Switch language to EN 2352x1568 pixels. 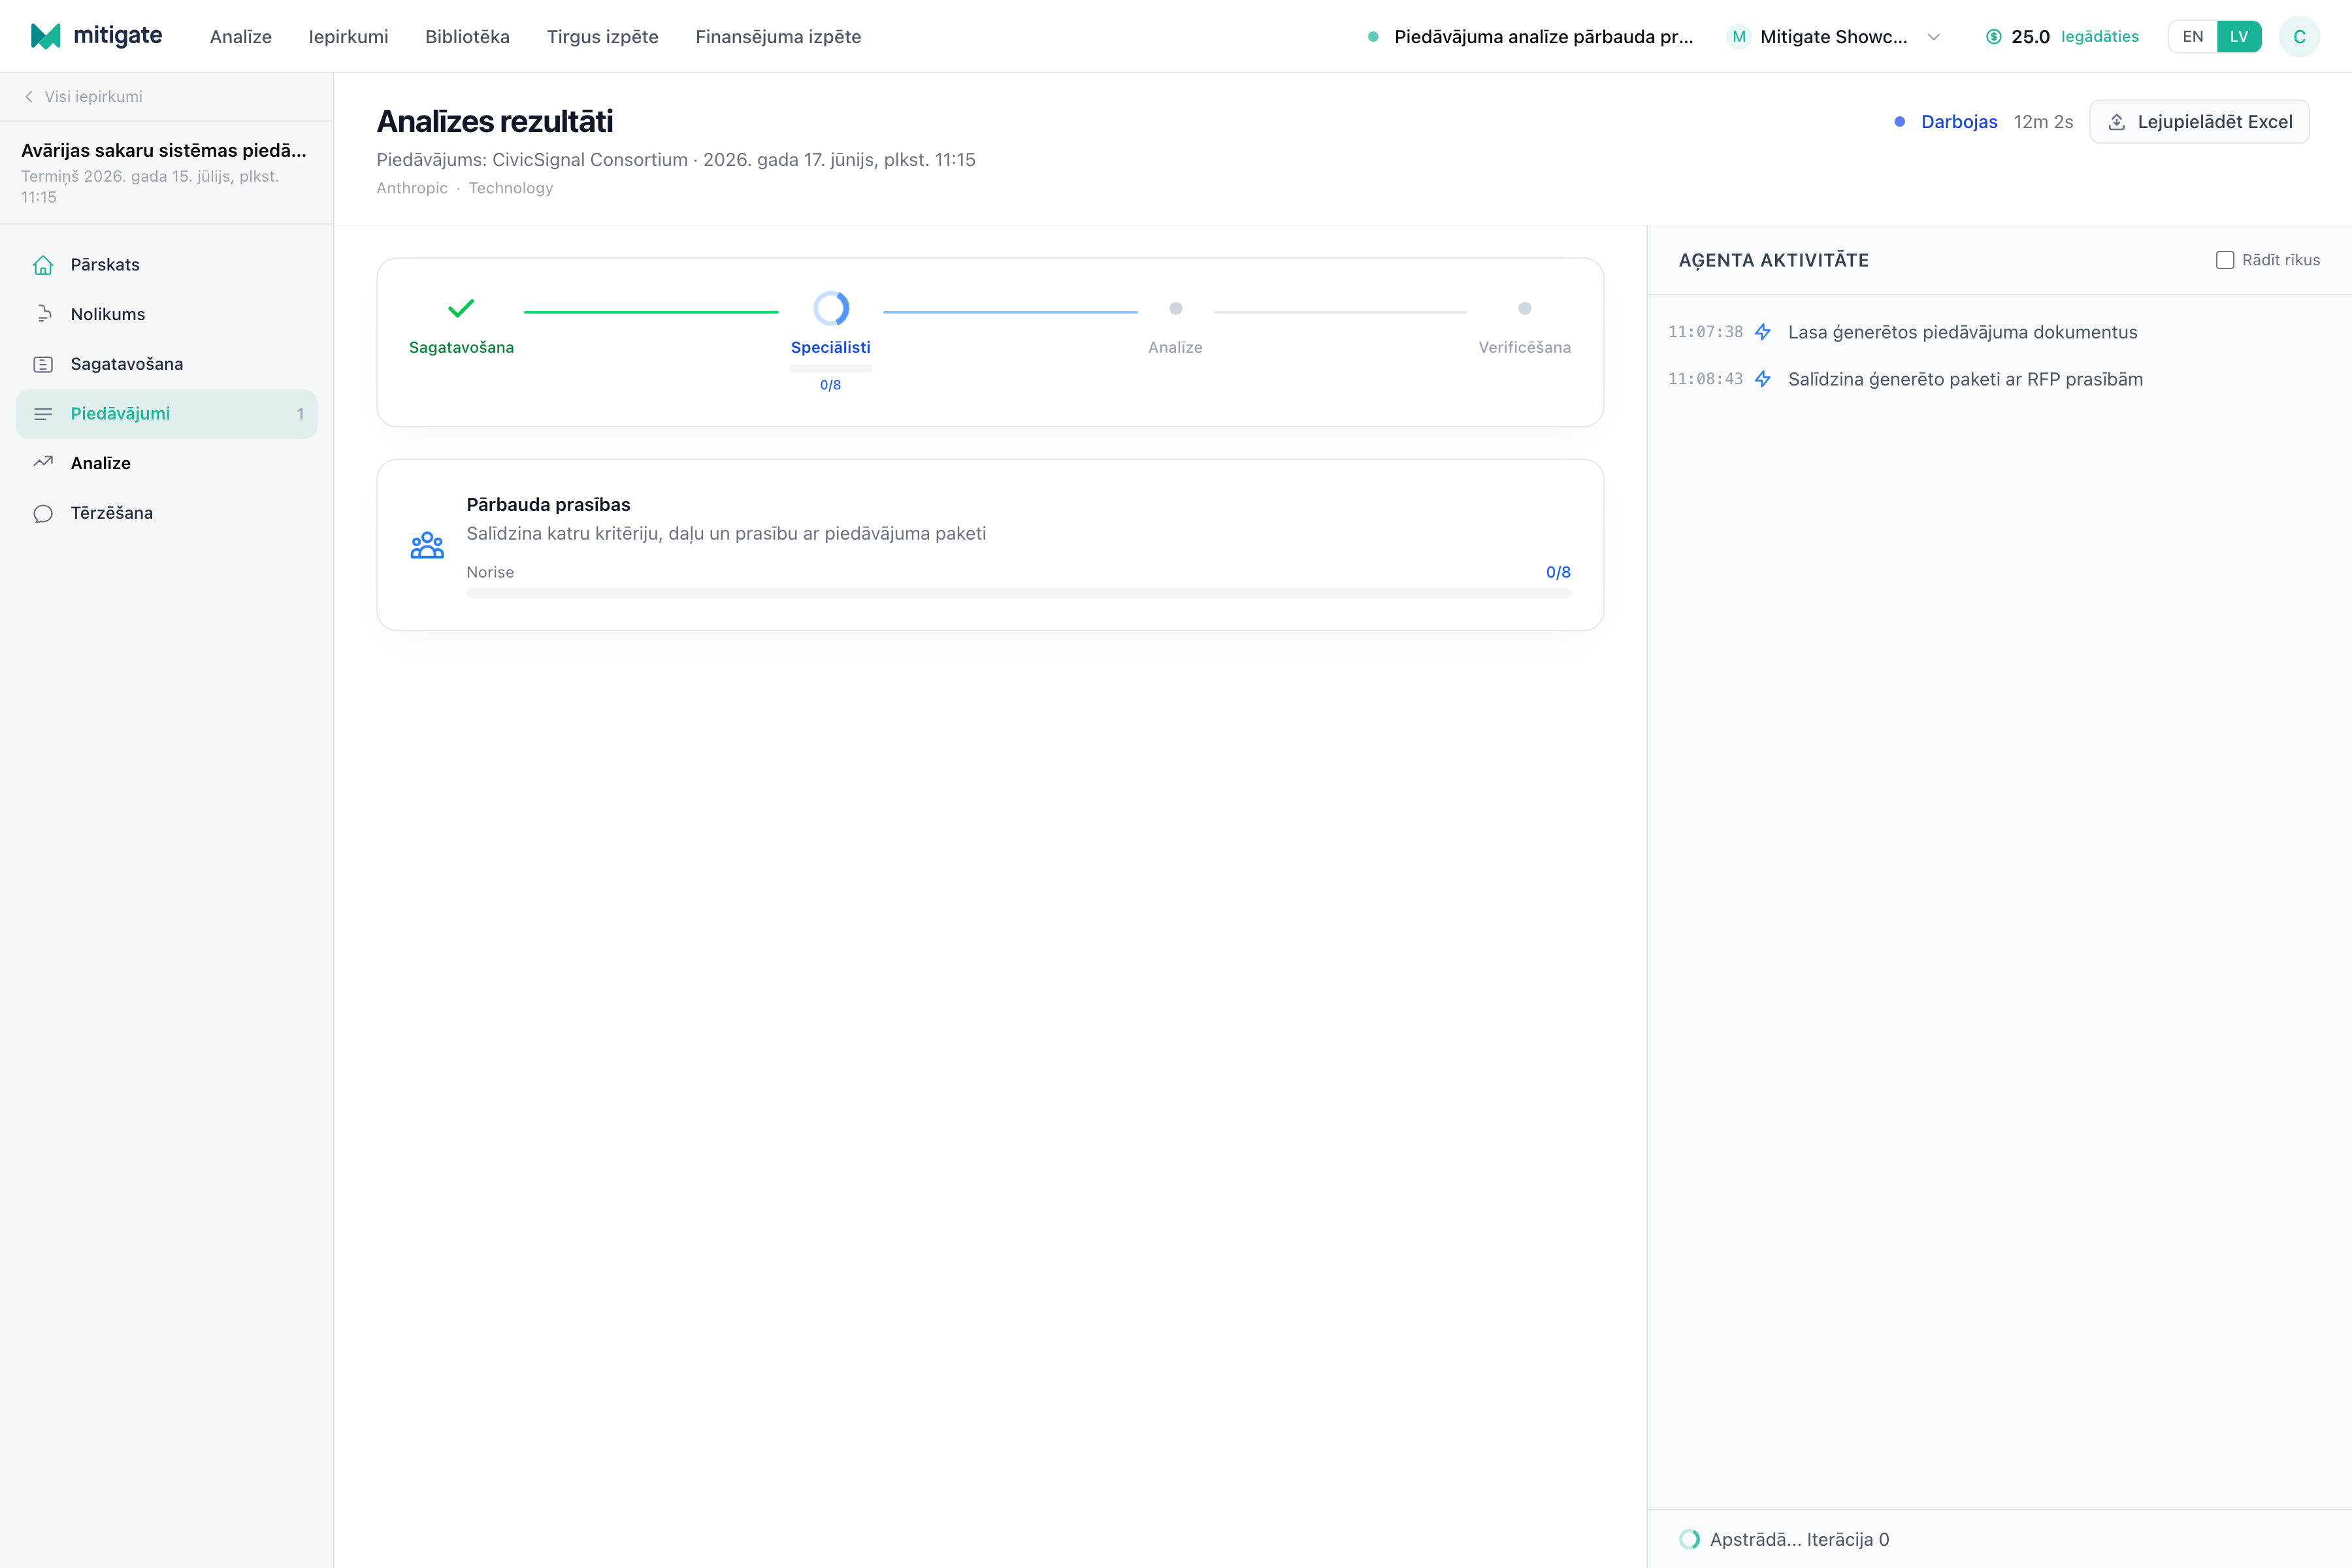(2193, 37)
